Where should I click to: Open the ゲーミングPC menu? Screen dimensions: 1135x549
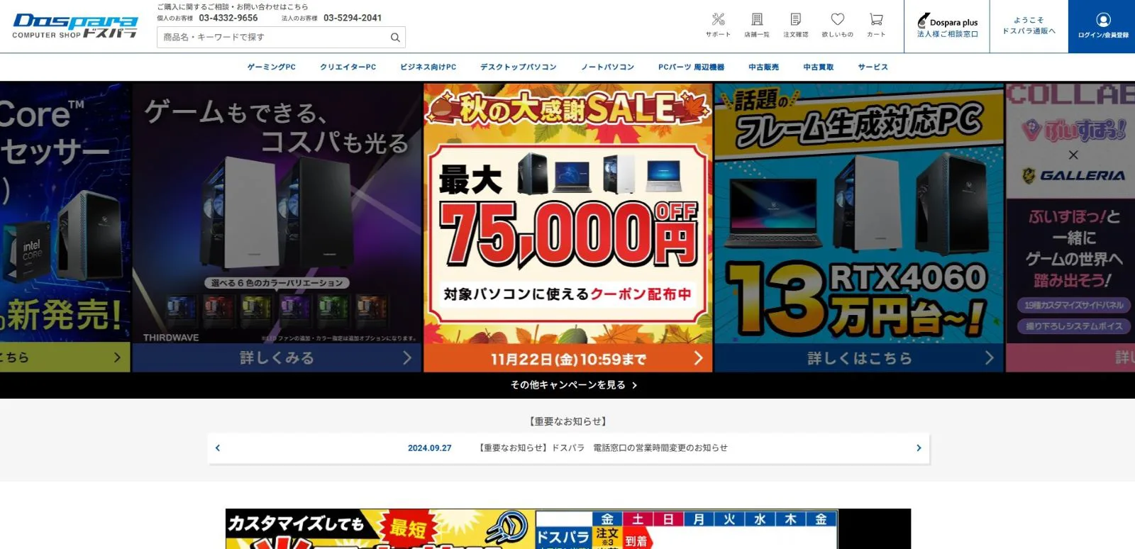click(271, 67)
